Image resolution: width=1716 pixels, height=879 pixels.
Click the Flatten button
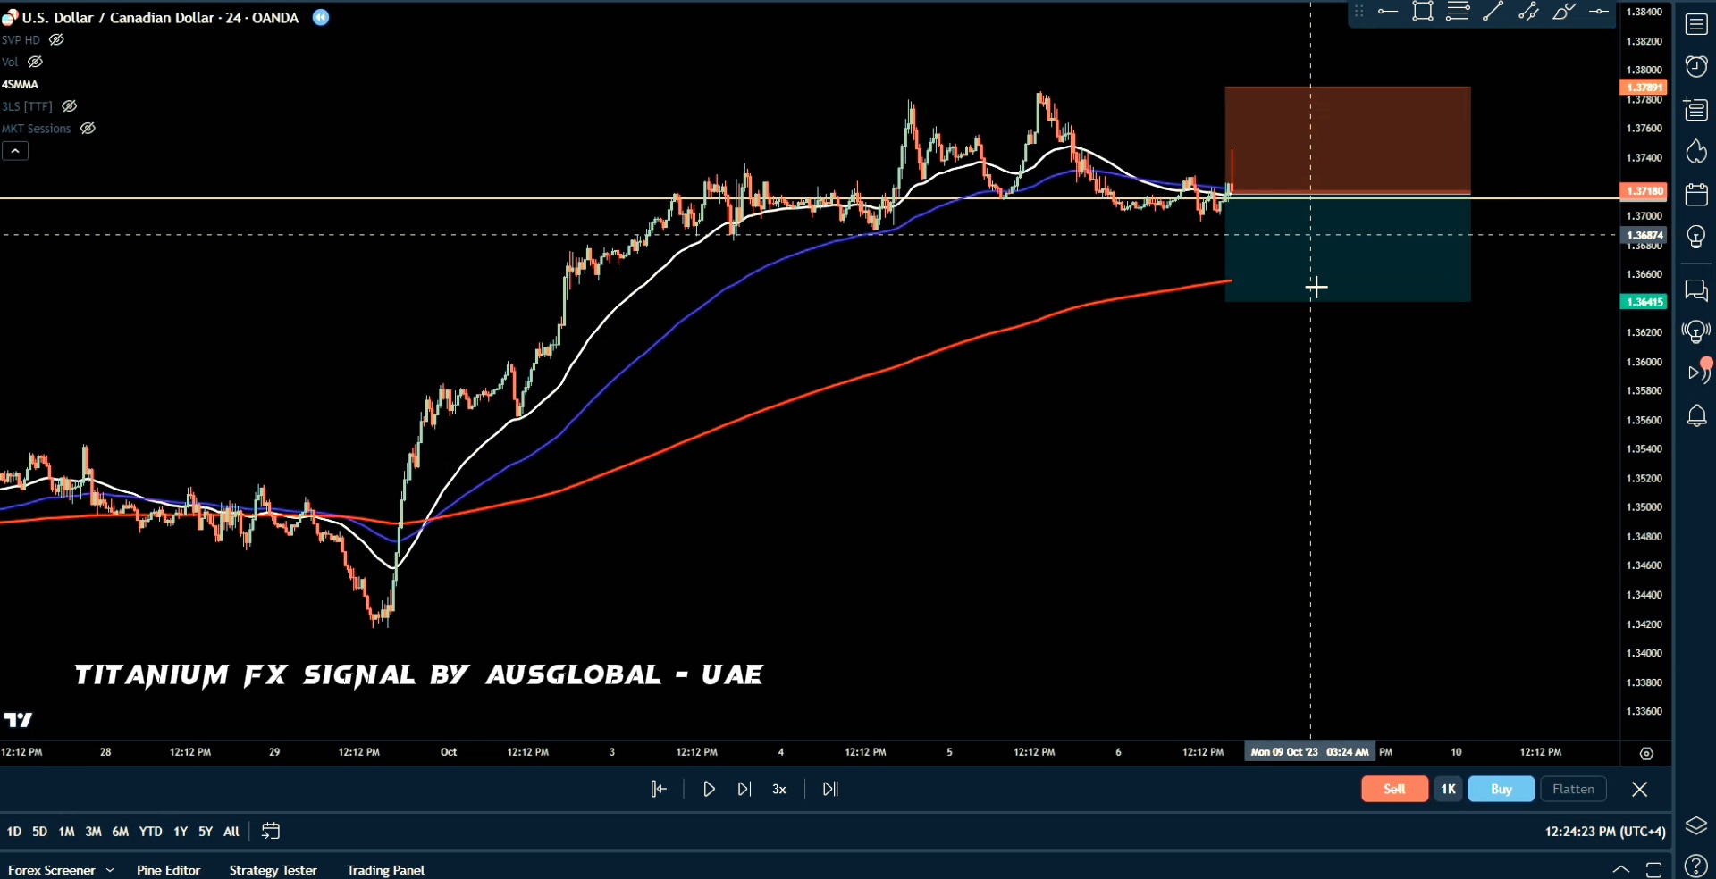(x=1573, y=789)
